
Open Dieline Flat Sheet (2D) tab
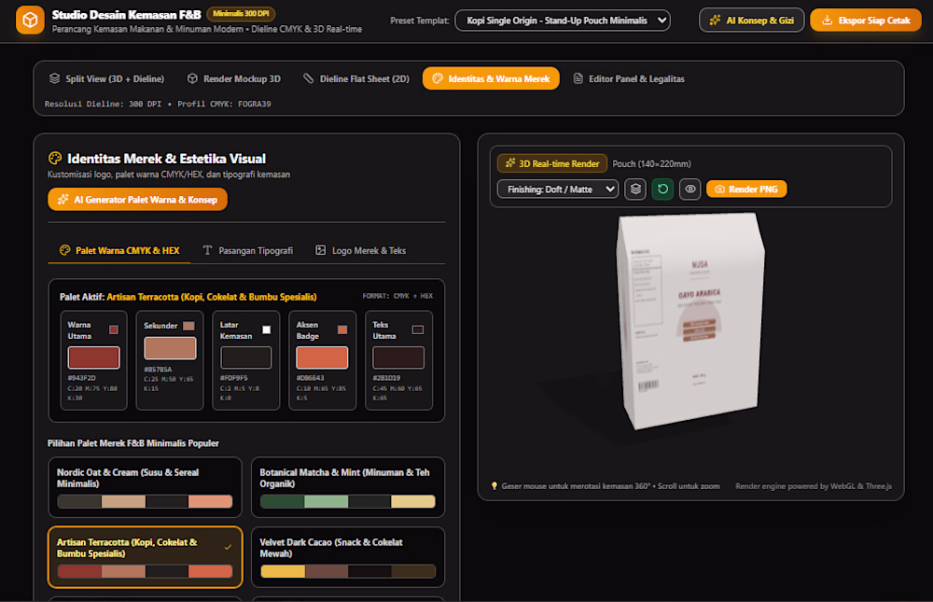[356, 78]
